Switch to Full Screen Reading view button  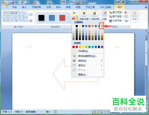click(98, 112)
